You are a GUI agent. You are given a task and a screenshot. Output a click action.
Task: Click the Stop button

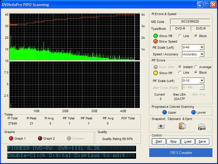tap(173, 141)
